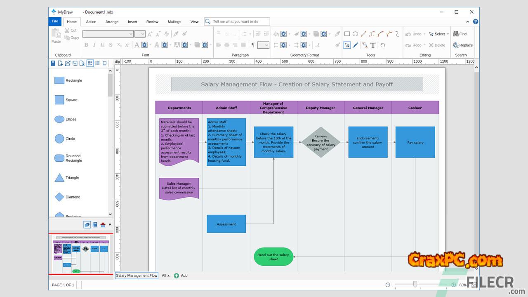The height and width of the screenshot is (297, 528).
Task: Click the Diamond shape in the library
Action: (59, 197)
